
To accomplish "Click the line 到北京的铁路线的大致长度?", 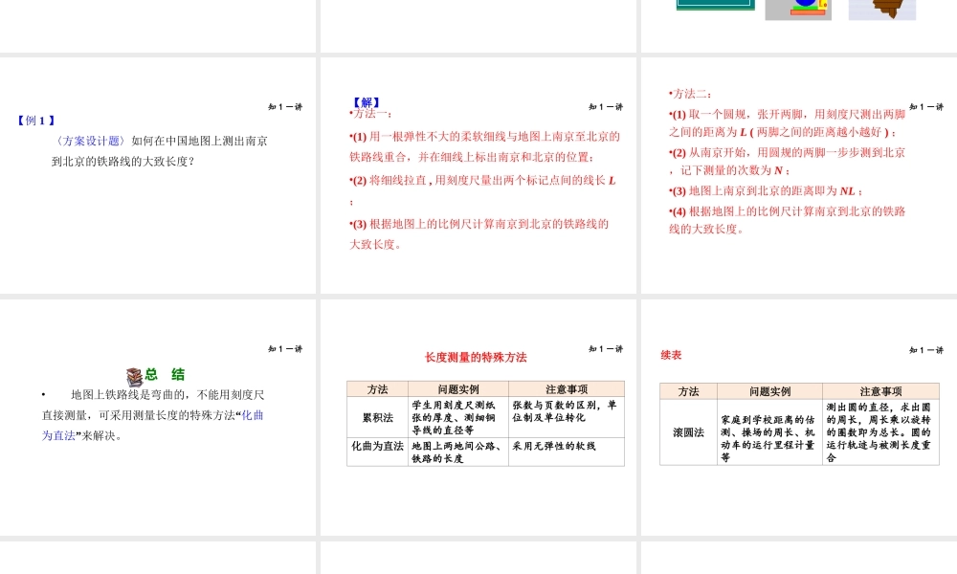I will (x=122, y=162).
